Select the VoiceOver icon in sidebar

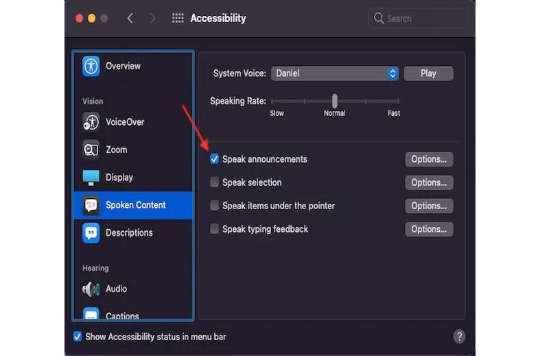91,122
